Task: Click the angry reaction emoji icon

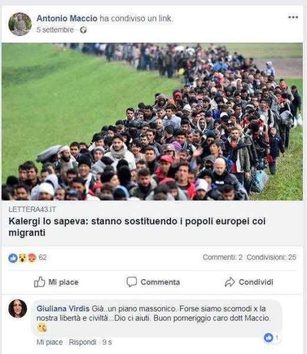Action: click(32, 258)
